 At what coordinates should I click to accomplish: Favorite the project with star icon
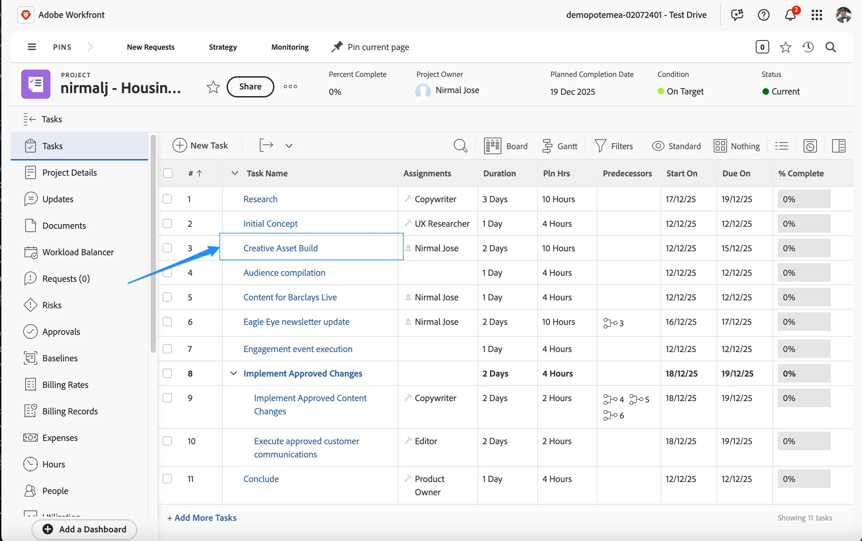tap(213, 87)
